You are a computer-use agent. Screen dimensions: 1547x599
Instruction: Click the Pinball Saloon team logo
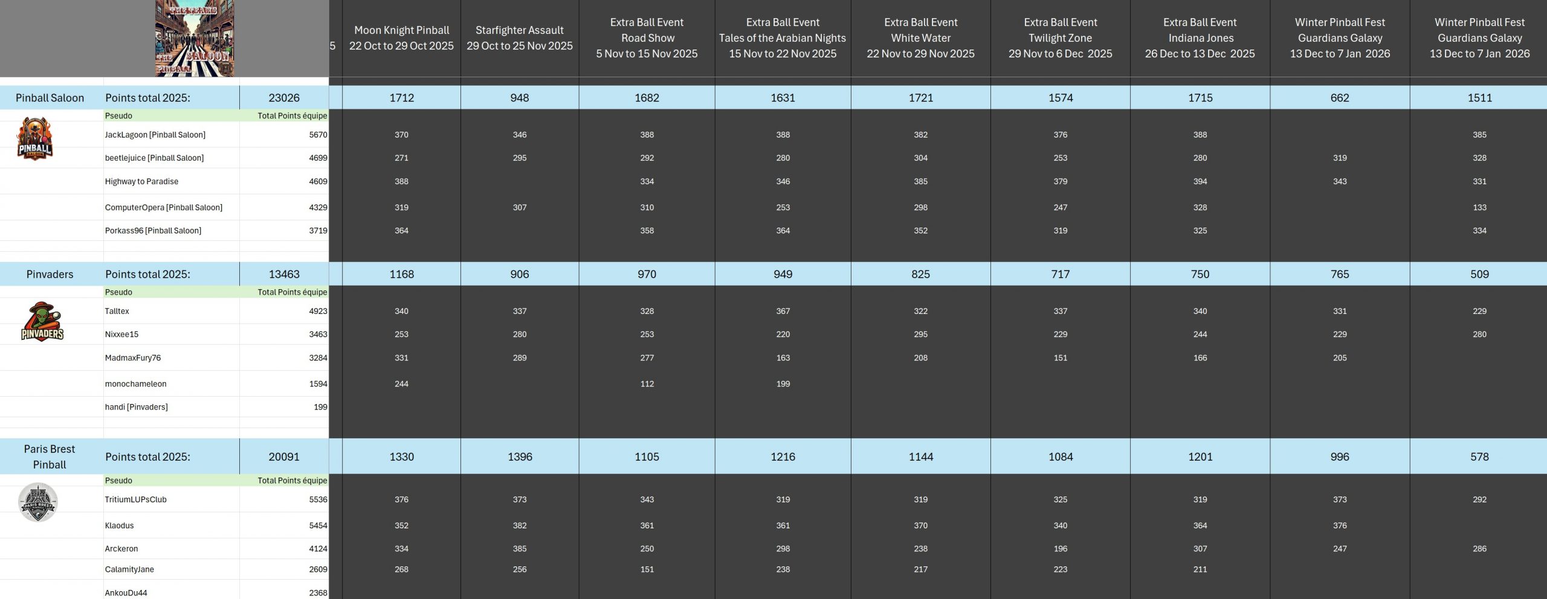pos(35,139)
